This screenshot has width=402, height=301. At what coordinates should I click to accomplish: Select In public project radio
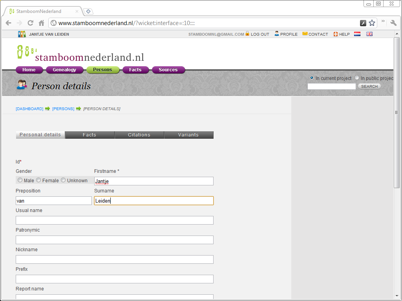(x=357, y=78)
